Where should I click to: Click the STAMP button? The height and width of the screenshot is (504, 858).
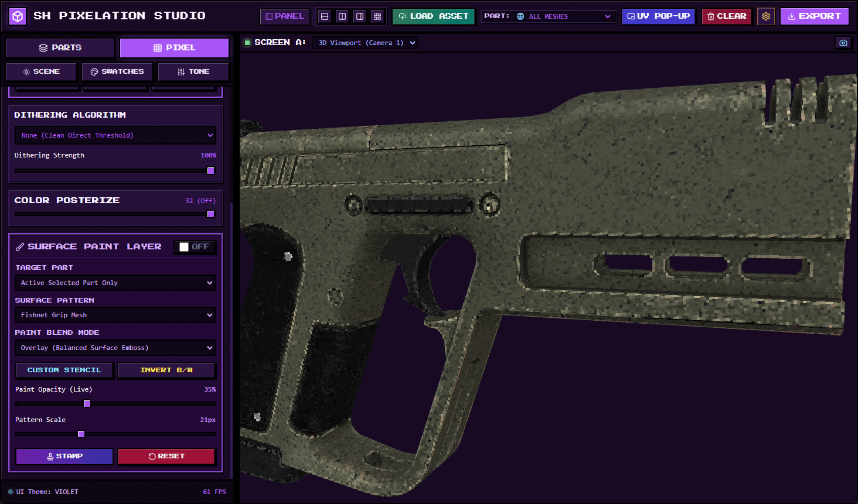click(64, 457)
